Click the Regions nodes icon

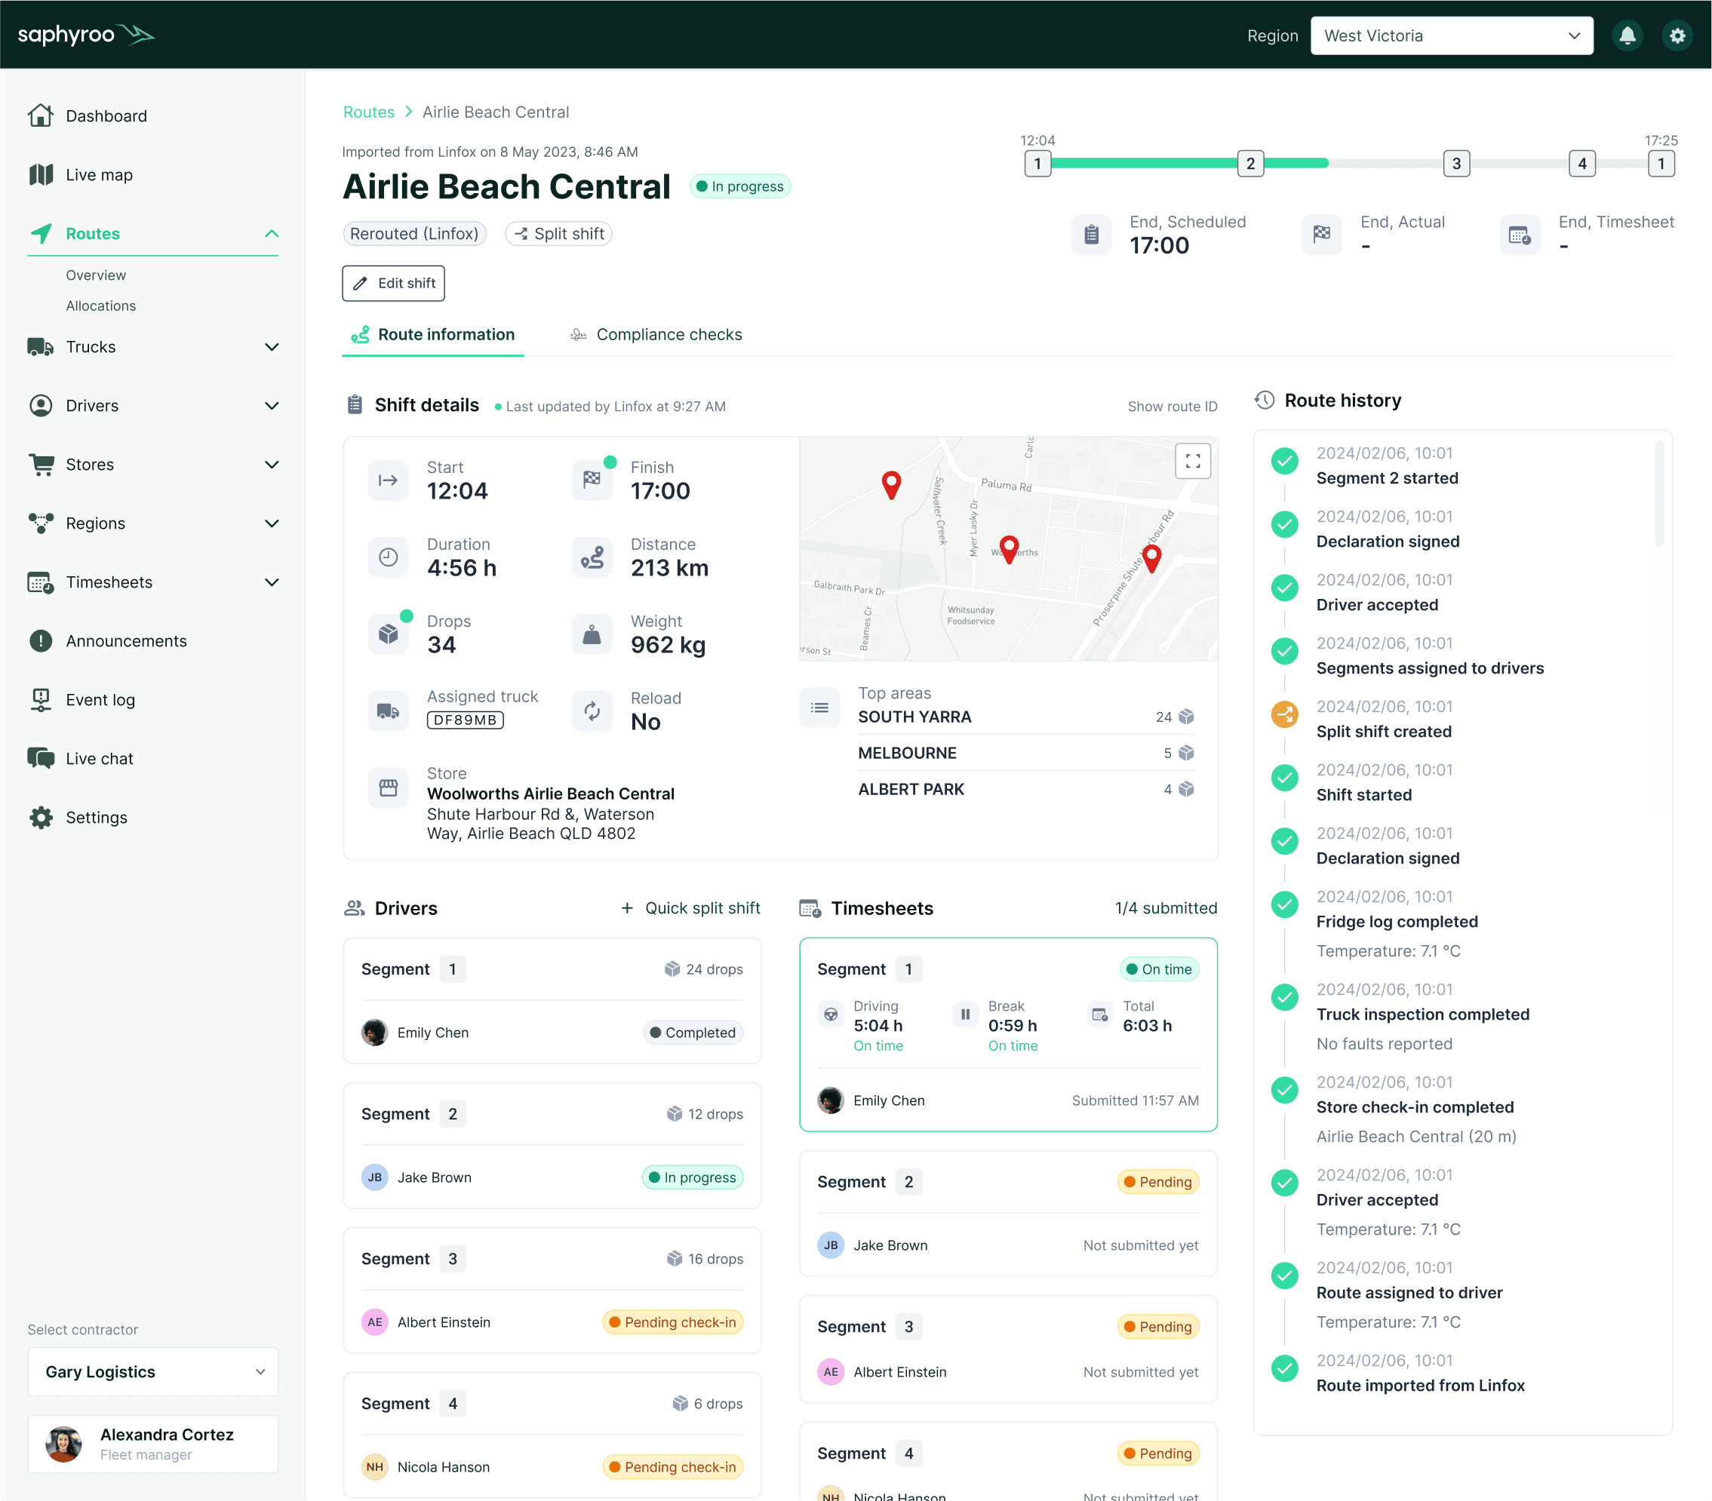(40, 523)
